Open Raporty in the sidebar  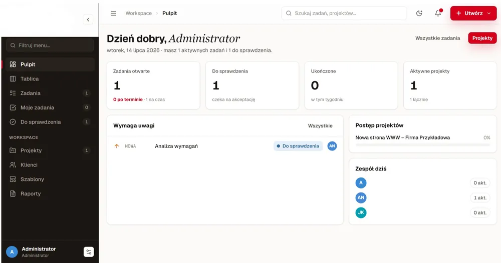50,193
